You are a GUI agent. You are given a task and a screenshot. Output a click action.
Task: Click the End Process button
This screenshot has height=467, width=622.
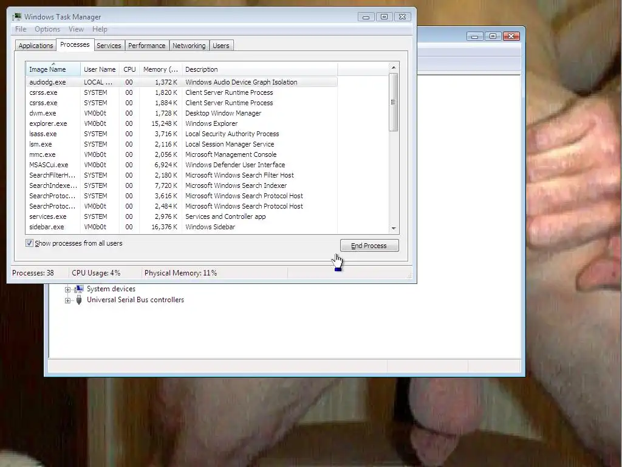tap(369, 246)
